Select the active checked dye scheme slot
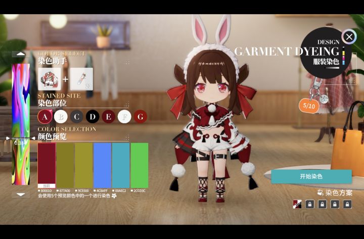Image resolution: width=364 pixels, height=239 pixels. pyautogui.click(x=297, y=204)
